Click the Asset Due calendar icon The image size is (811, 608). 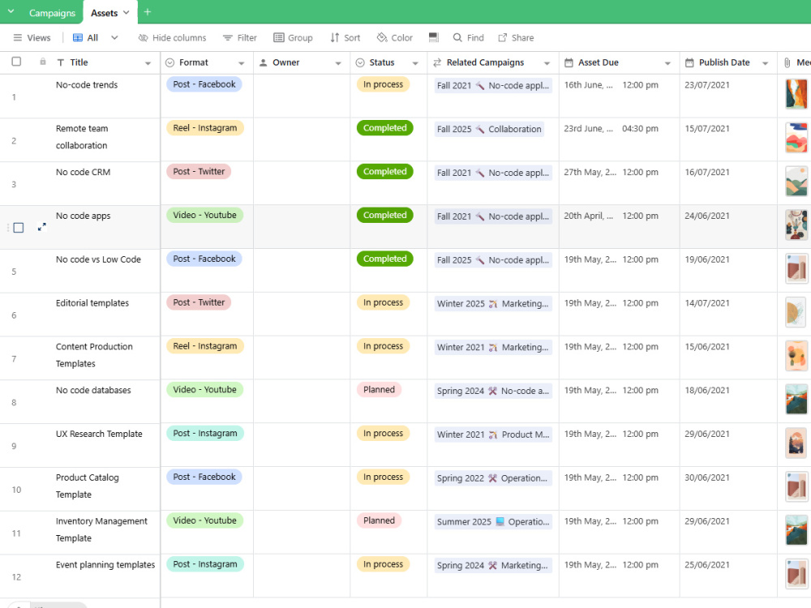[569, 62]
